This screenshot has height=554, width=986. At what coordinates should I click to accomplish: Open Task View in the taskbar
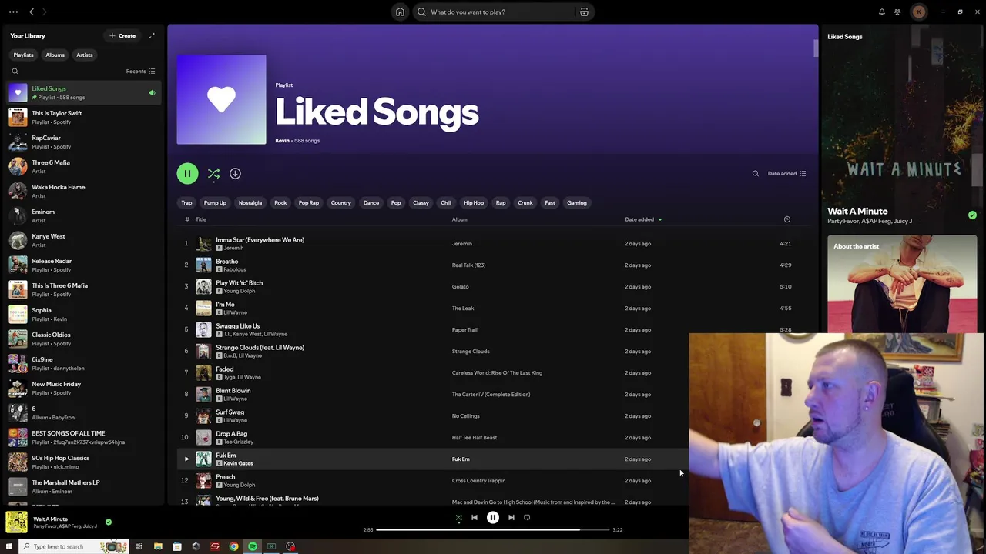[x=139, y=546]
